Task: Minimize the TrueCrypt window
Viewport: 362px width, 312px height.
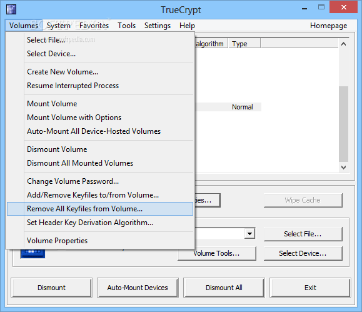Action: click(x=304, y=9)
